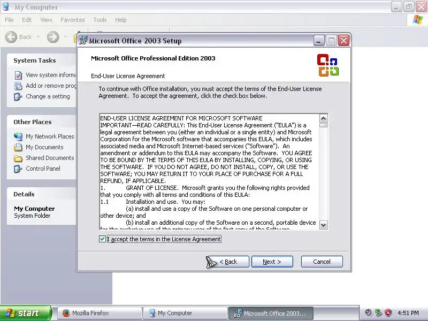This screenshot has height=321, width=428.
Task: Click the My Computer title bar icon
Action: coord(6,6)
